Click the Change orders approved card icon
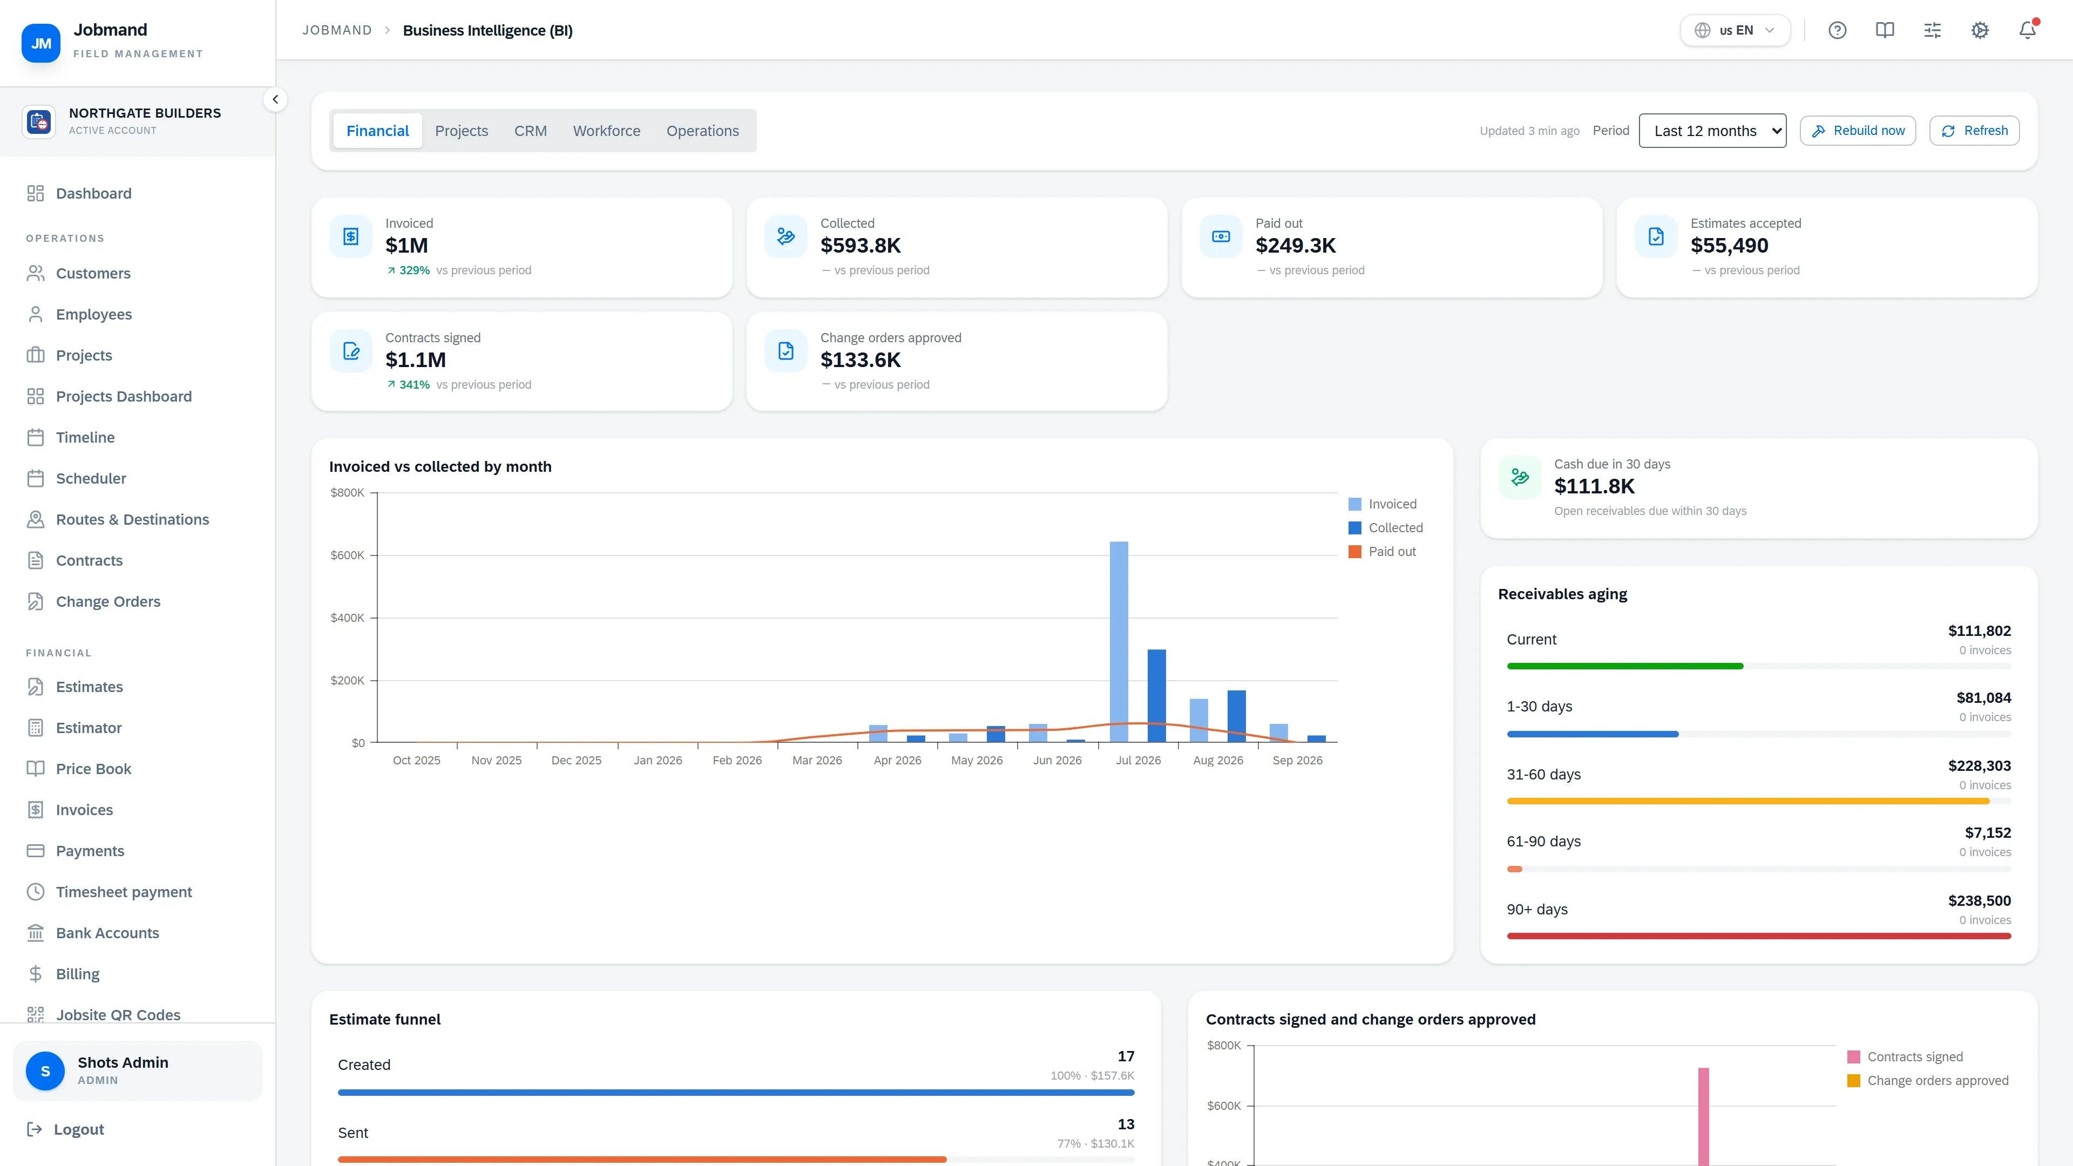 [786, 351]
